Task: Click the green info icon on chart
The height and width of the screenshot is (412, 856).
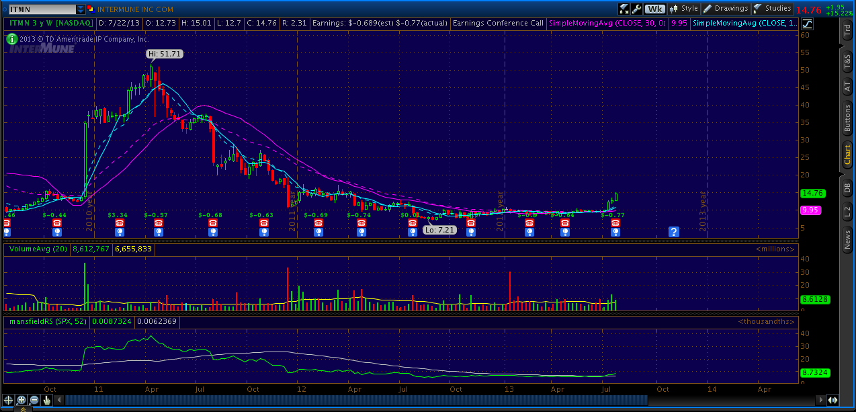Action: tap(11, 39)
